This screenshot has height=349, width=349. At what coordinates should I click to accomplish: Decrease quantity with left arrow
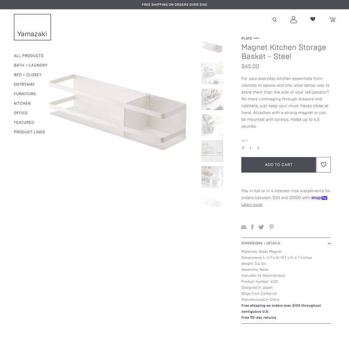coord(243,148)
